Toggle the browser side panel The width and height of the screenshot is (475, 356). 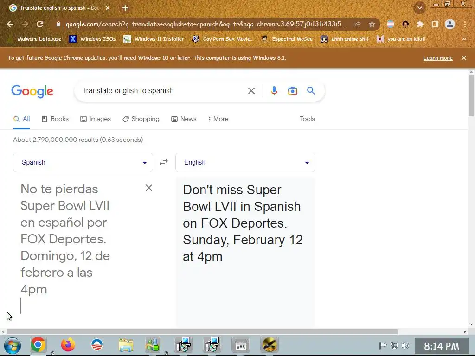[x=435, y=24]
